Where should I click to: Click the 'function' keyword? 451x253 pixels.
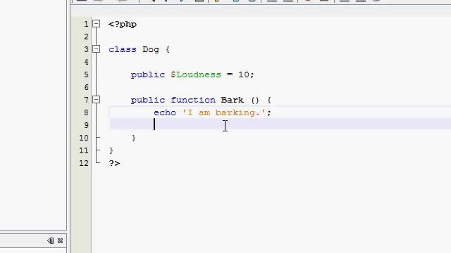[193, 100]
